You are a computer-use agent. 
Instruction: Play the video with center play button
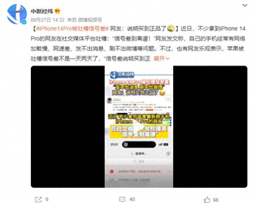click(139, 127)
